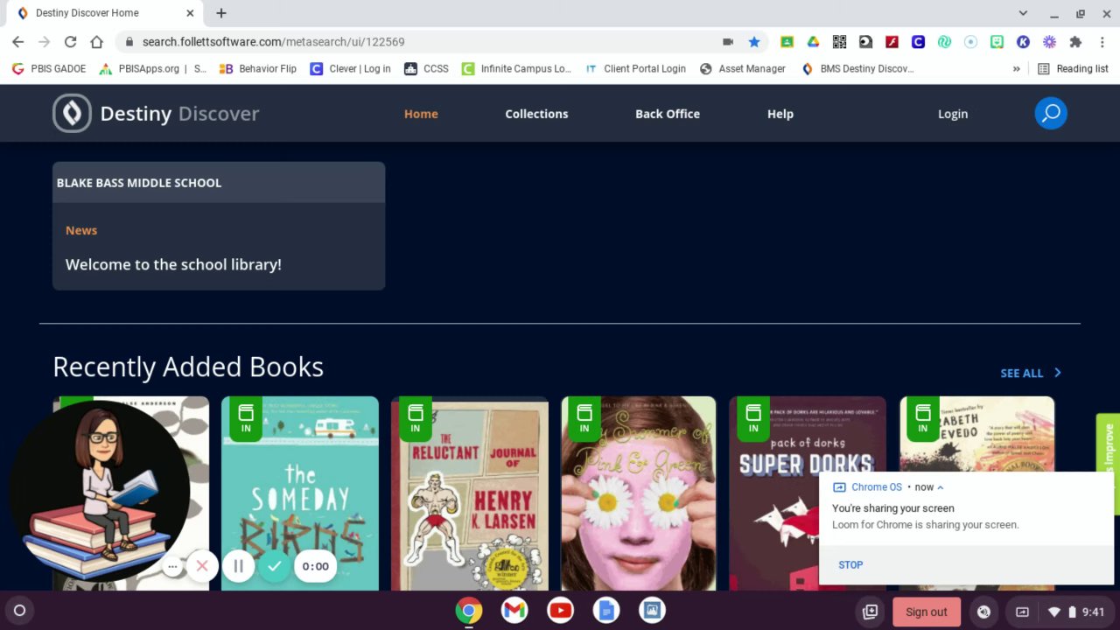Open YouTube from the shelf
The width and height of the screenshot is (1120, 630).
tap(560, 611)
